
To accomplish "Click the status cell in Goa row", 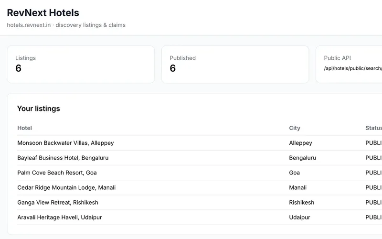I will [373, 173].
